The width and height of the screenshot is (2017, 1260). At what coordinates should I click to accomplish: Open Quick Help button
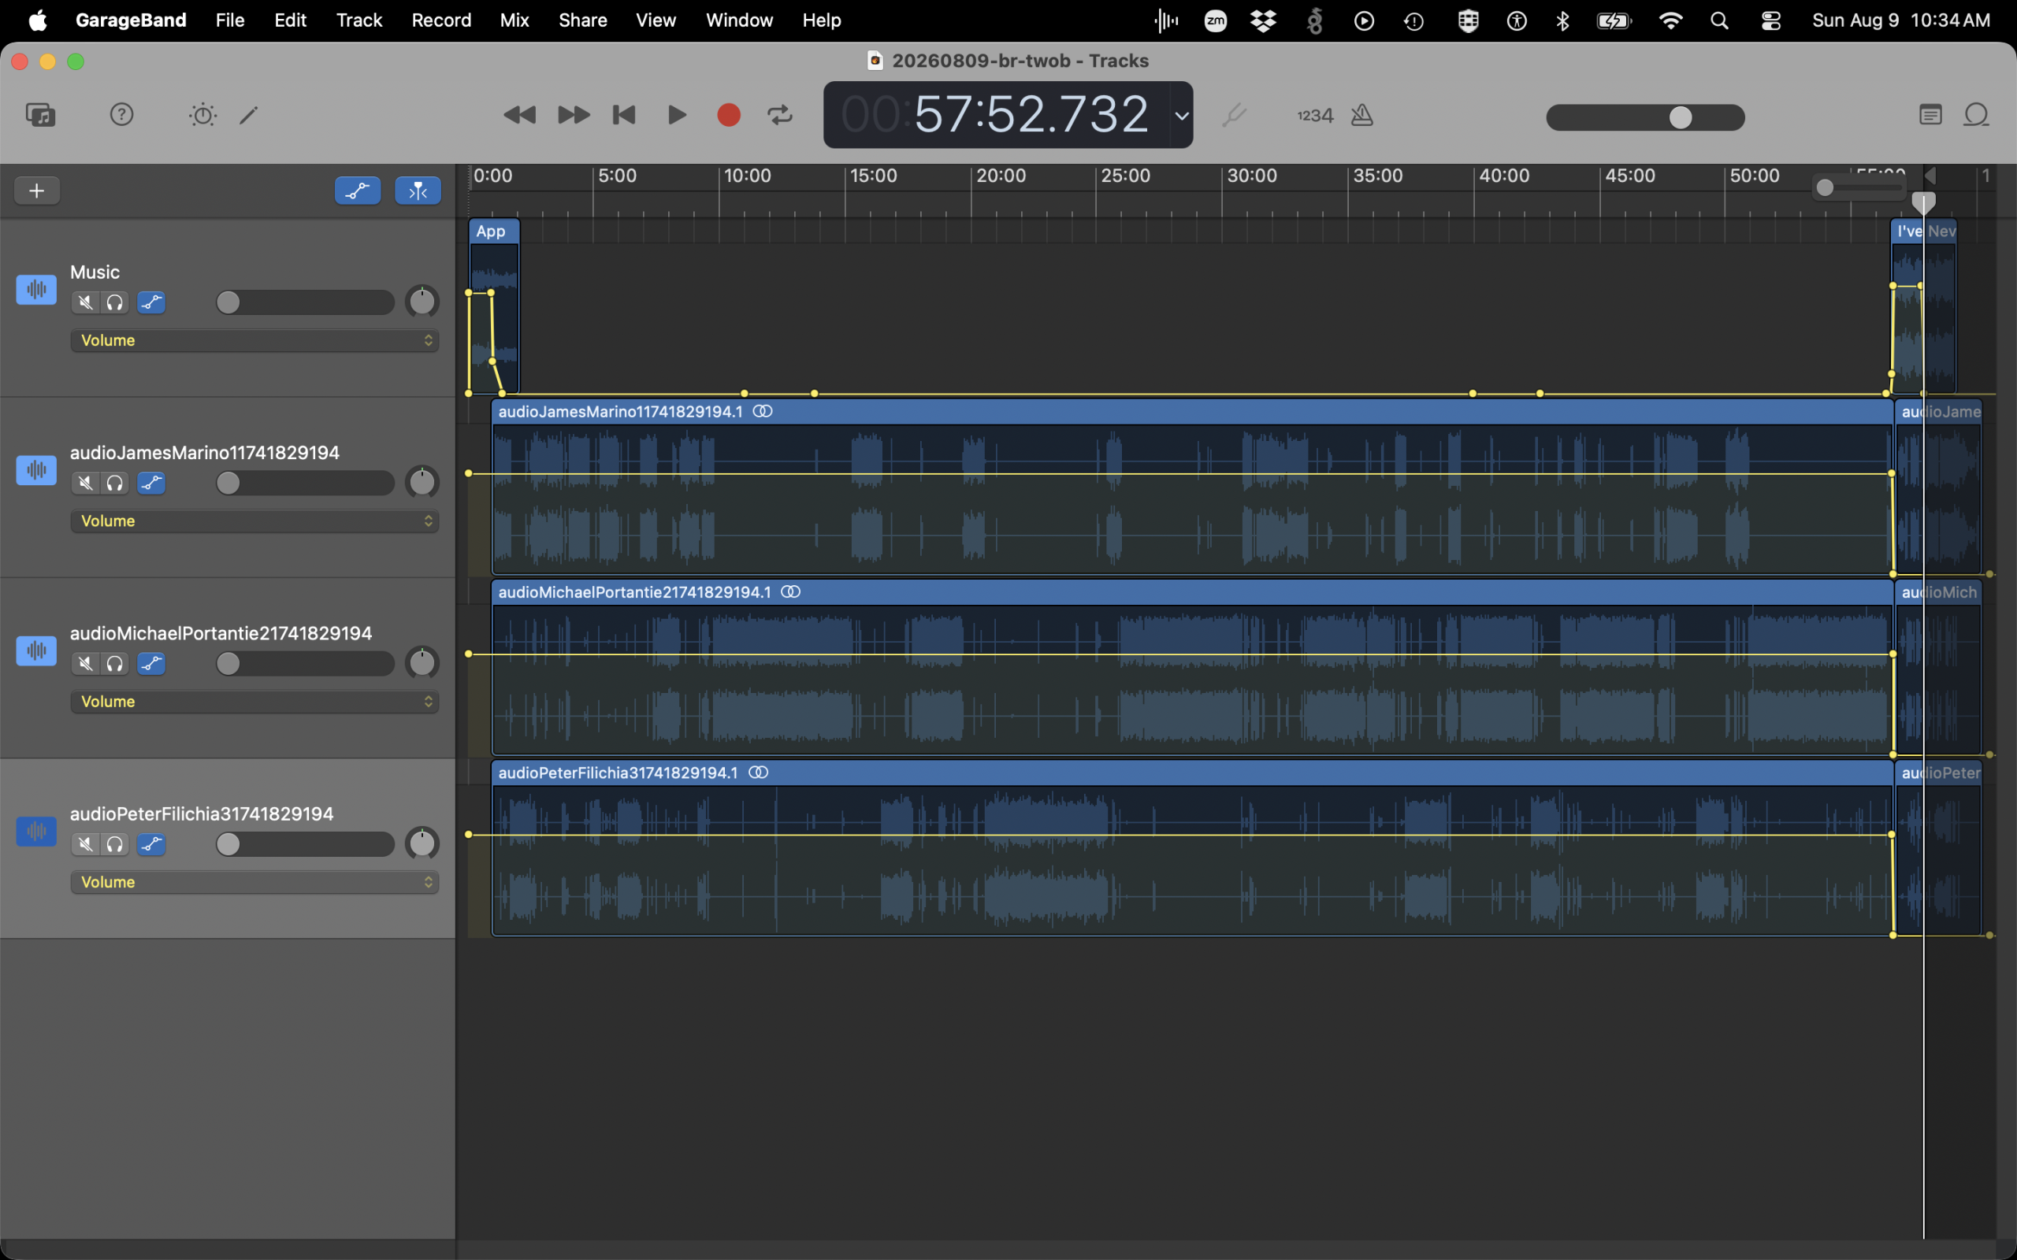(x=121, y=114)
